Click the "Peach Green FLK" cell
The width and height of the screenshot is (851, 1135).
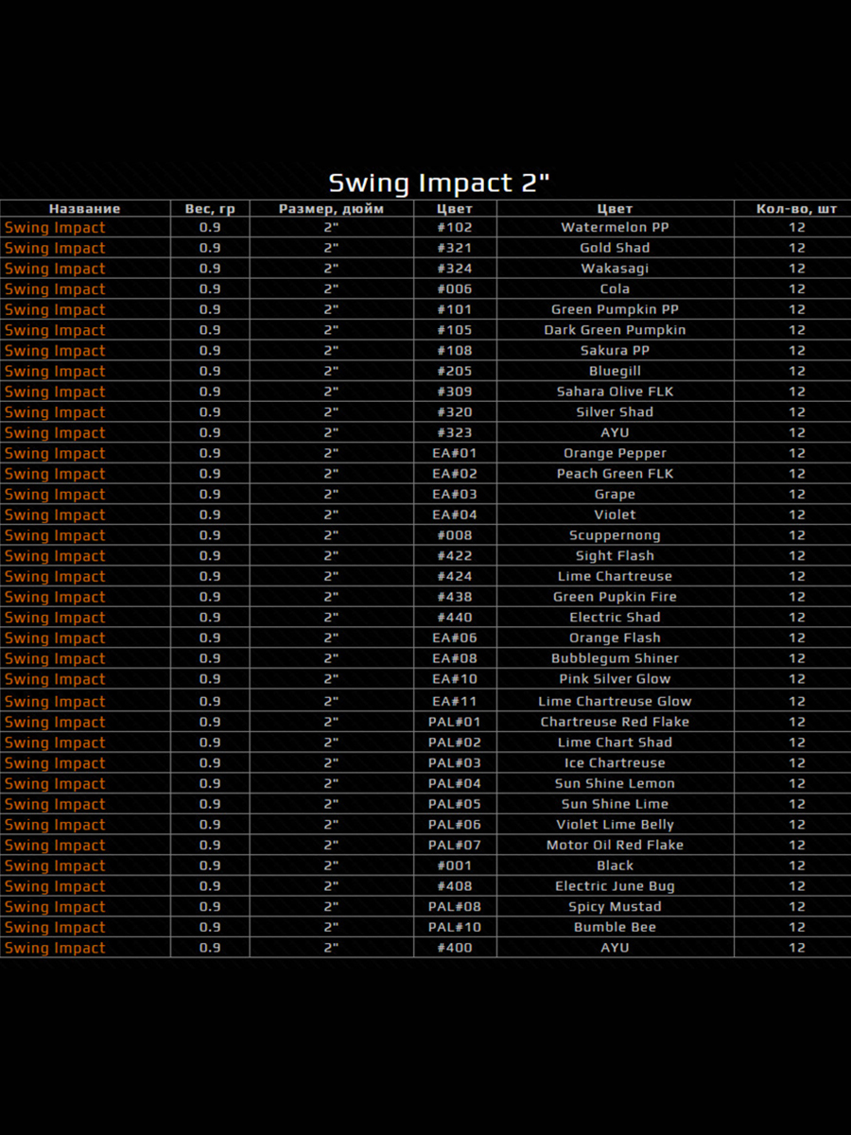(x=615, y=474)
